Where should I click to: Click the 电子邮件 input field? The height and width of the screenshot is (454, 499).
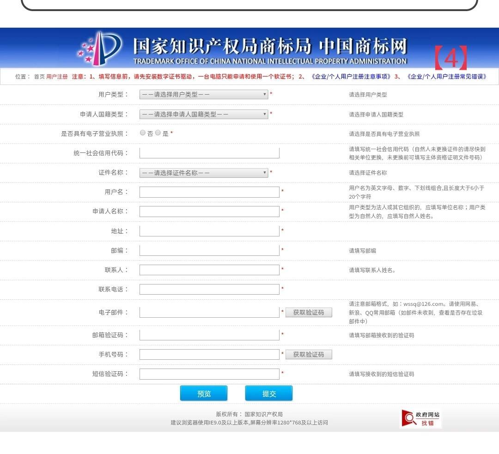pos(209,312)
